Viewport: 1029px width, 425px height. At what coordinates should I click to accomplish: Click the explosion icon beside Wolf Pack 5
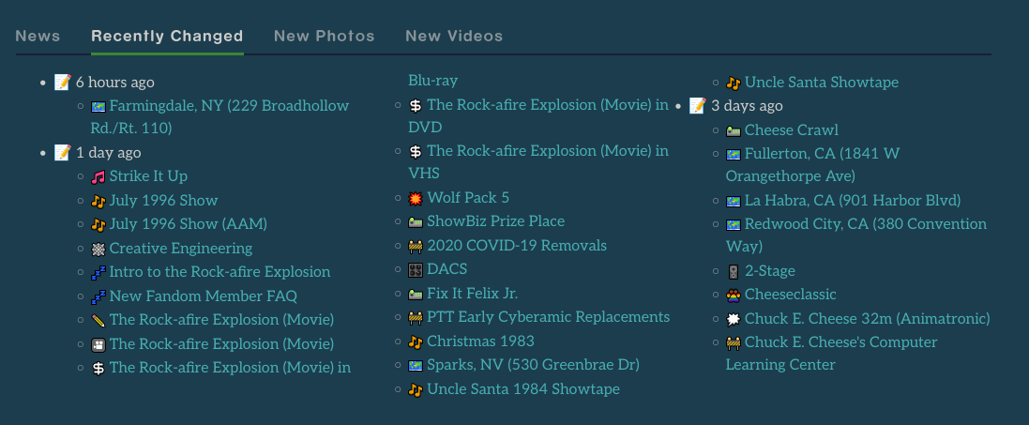[416, 198]
